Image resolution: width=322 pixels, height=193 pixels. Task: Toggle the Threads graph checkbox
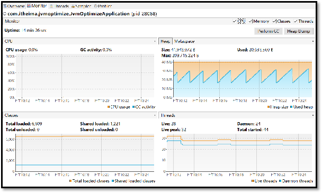coord(296,21)
